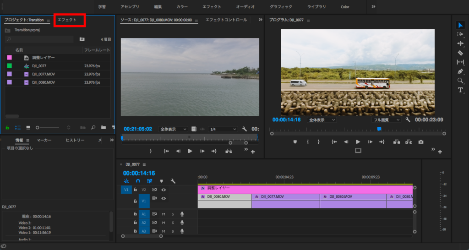Click the search bin icon beside search field
Image resolution: width=469 pixels, height=250 pixels.
click(82, 39)
